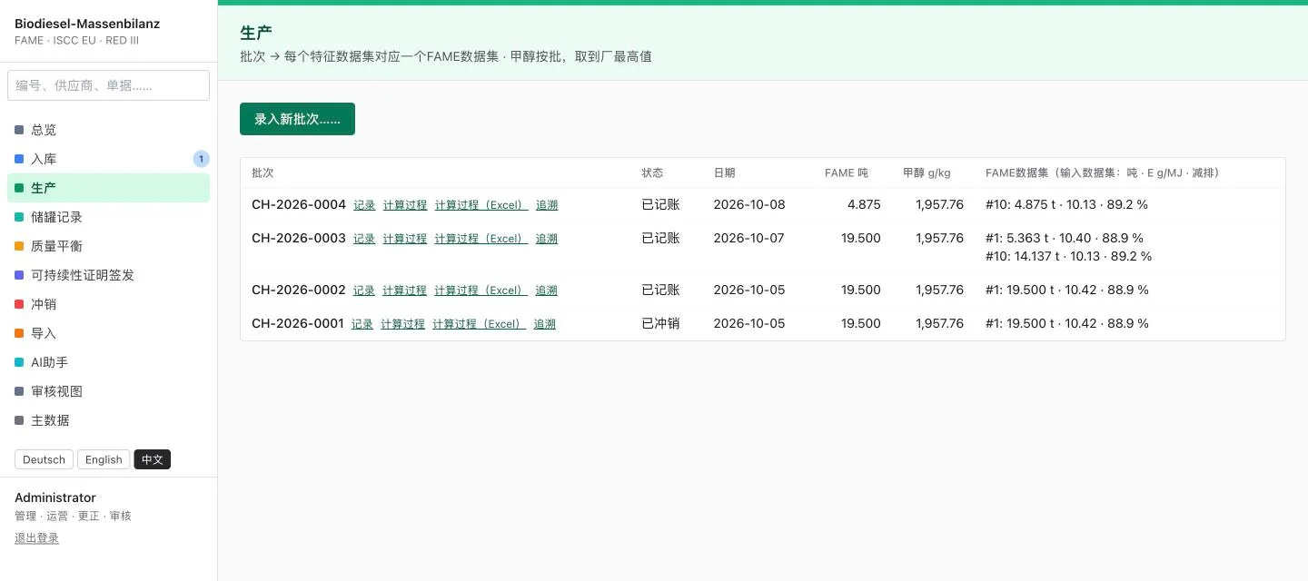The height and width of the screenshot is (581, 1308).
Task: Click the orange square icon beside 导入
Action: click(x=19, y=333)
